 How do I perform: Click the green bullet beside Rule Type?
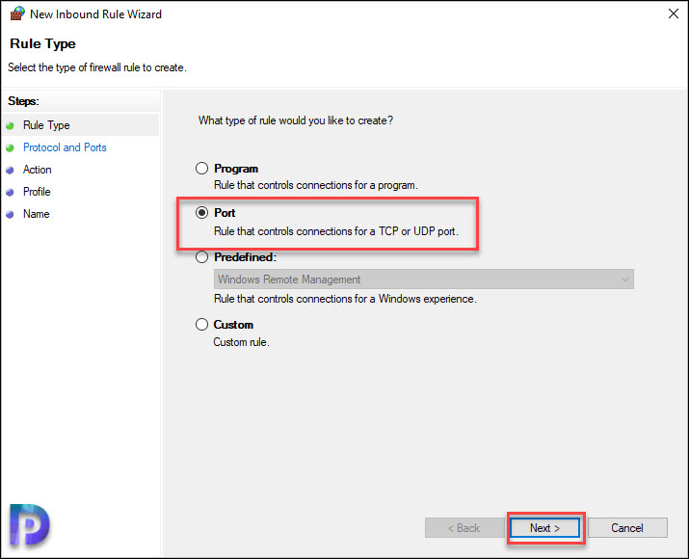point(10,125)
